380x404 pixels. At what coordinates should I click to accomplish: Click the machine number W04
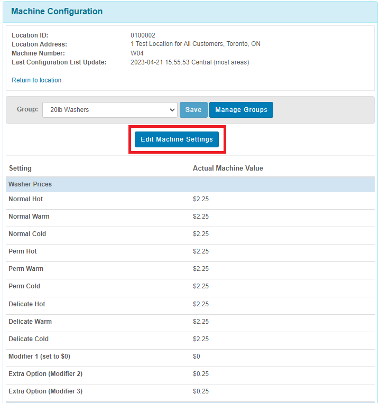click(x=137, y=53)
